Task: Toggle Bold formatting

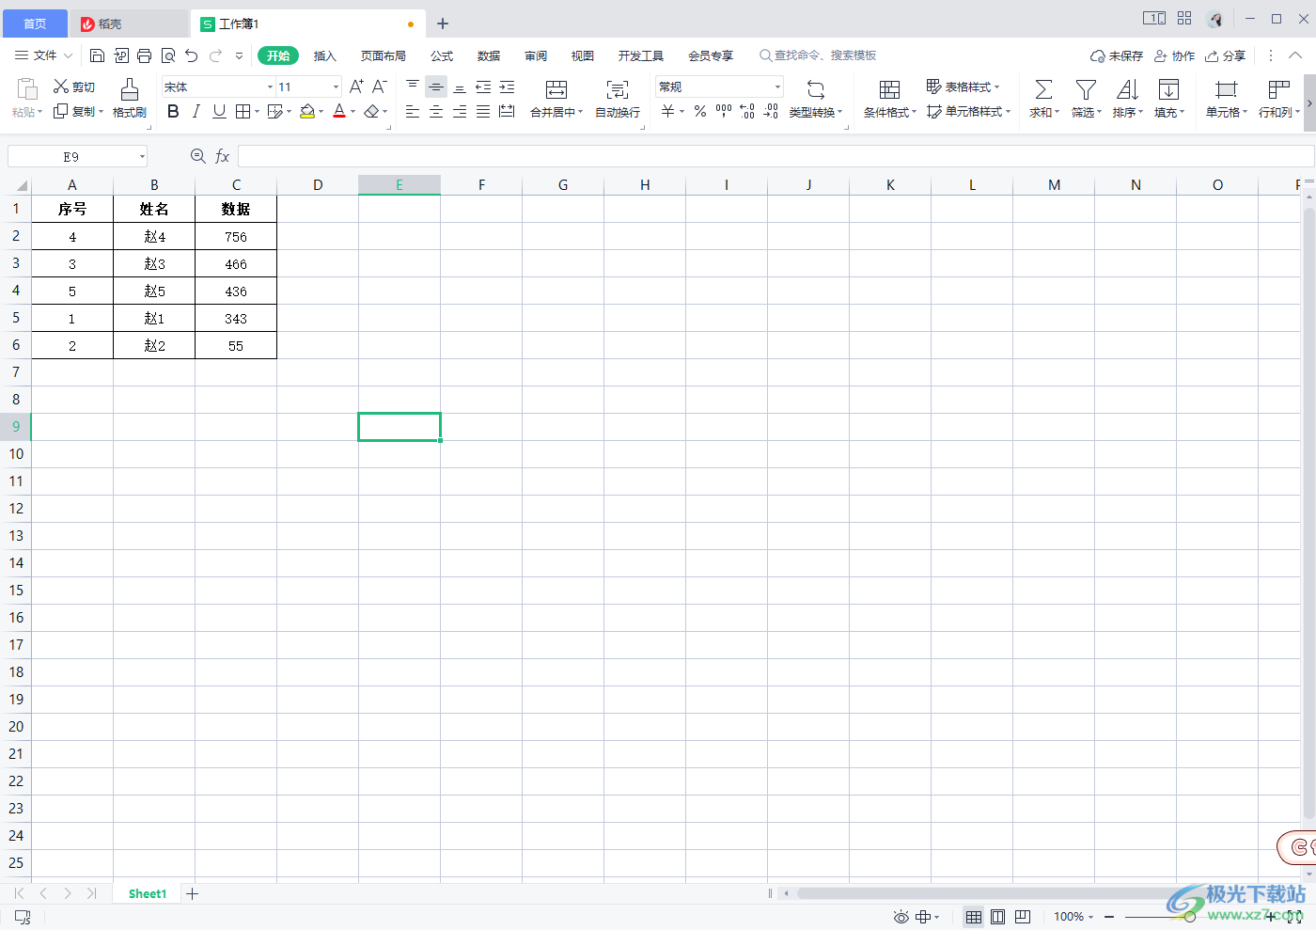Action: tap(173, 112)
